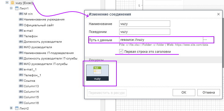Click the Лист1 table icon
Image resolution: width=224 pixels, height=111 pixels.
click(17, 9)
